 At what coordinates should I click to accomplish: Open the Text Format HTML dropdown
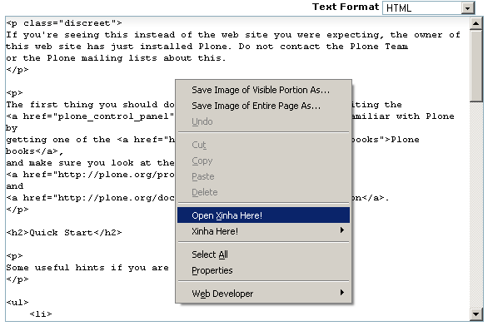pos(428,7)
